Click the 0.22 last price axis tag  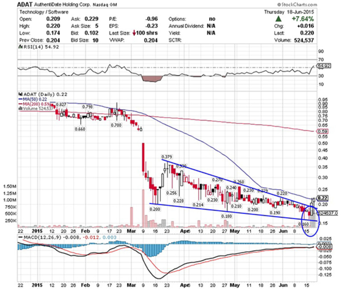point(323,198)
